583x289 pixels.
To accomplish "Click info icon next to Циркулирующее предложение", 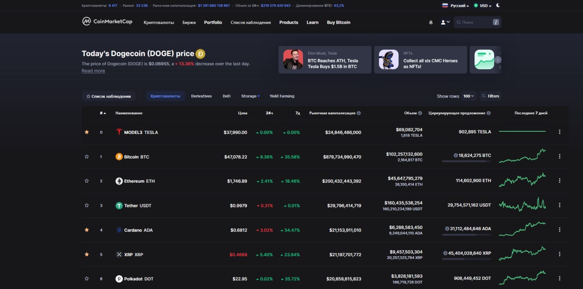I will click(489, 113).
